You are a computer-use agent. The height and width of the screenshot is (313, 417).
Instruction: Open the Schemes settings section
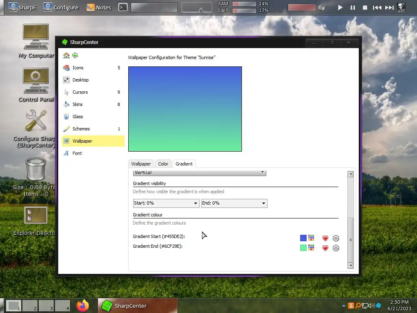tap(93, 129)
